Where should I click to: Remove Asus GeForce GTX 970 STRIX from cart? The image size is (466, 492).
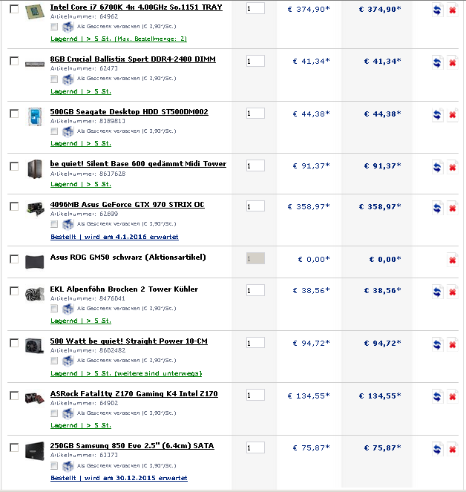pos(452,208)
